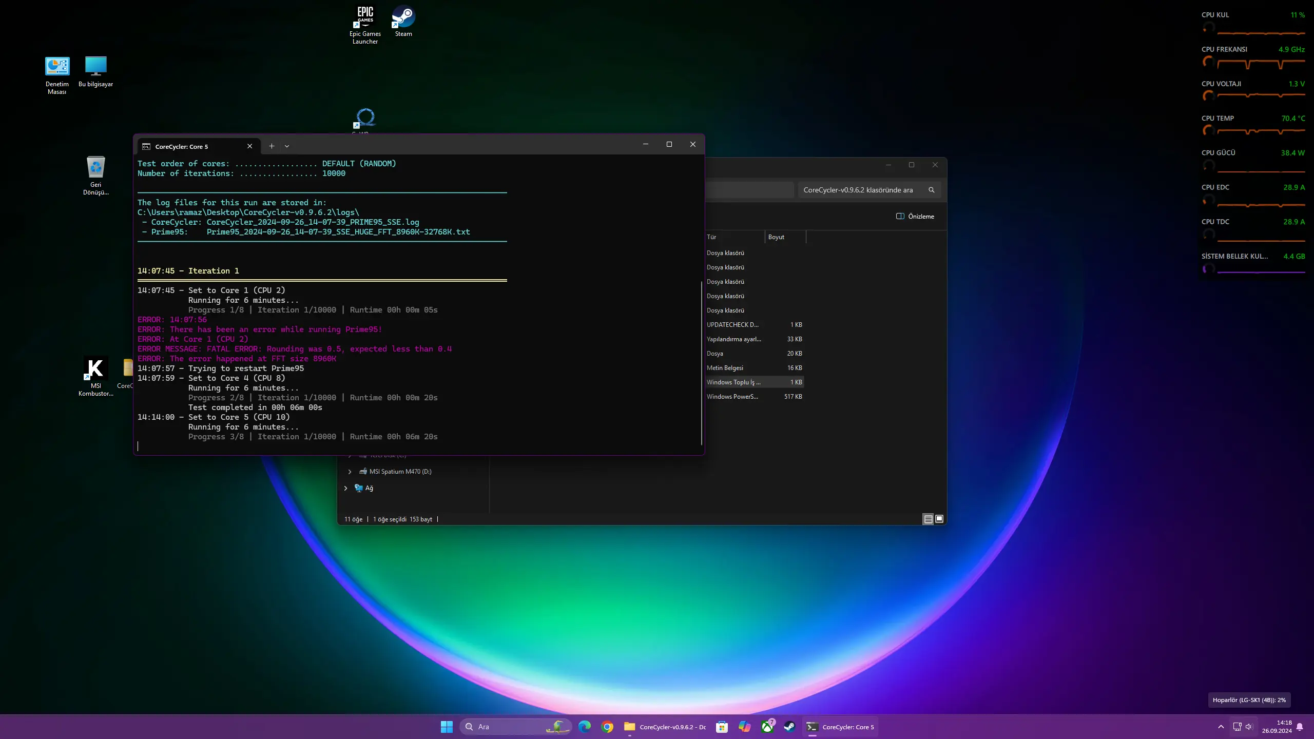Click CPU GÜCÜ widget reading
The height and width of the screenshot is (739, 1314).
click(x=1293, y=152)
